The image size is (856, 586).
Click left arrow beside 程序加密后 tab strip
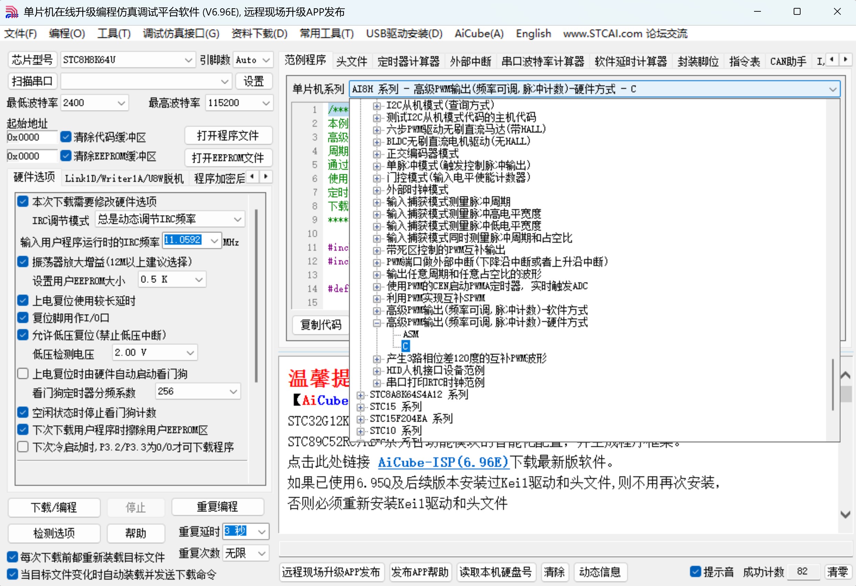click(252, 177)
